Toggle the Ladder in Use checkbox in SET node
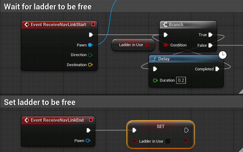 [x=168, y=141]
